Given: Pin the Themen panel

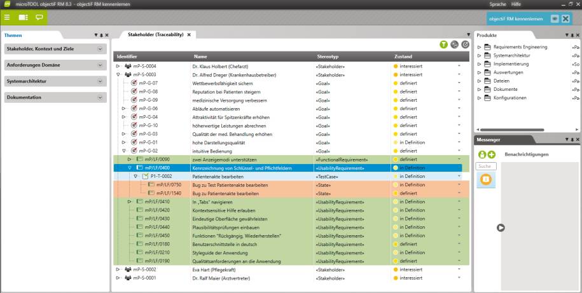Looking at the screenshot, I should 101,35.
